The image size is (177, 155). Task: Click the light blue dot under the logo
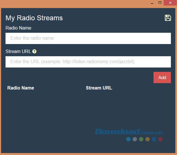pyautogui.click(x=128, y=139)
